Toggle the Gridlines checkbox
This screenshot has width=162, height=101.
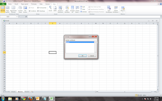tap(30, 11)
